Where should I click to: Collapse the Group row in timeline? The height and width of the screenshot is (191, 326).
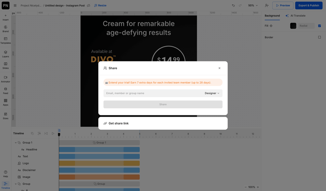point(15,184)
